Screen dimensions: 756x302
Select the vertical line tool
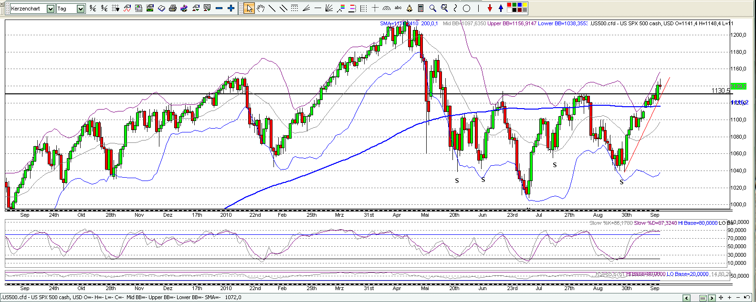pos(478,8)
